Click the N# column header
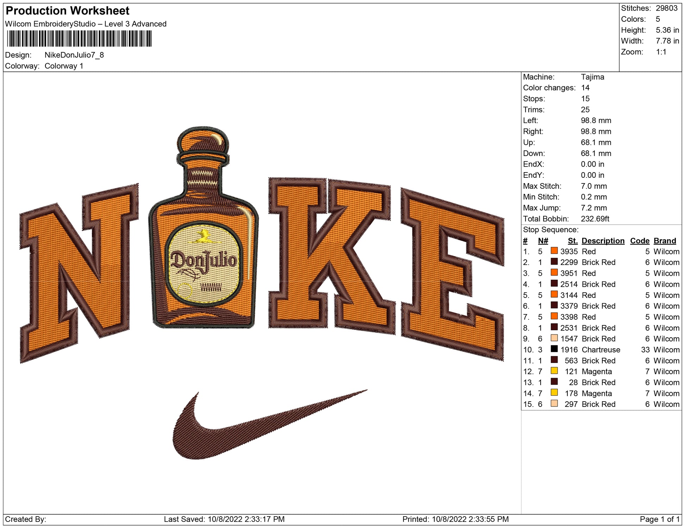The height and width of the screenshot is (526, 685). click(x=543, y=241)
